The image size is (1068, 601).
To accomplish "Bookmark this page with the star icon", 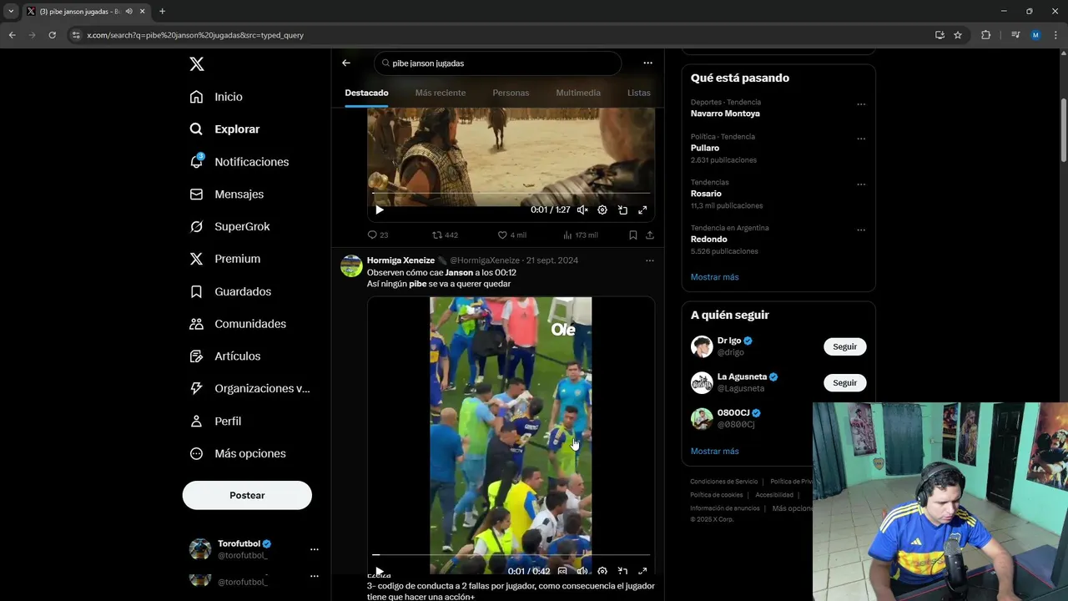I will pos(958,35).
